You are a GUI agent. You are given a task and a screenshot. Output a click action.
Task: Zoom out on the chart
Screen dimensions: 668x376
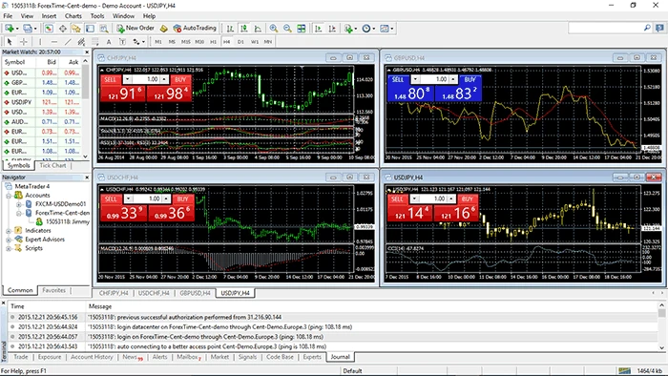coord(287,28)
